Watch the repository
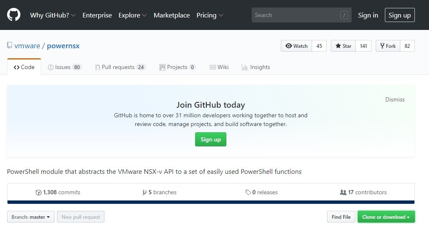The width and height of the screenshot is (429, 225). tap(297, 46)
